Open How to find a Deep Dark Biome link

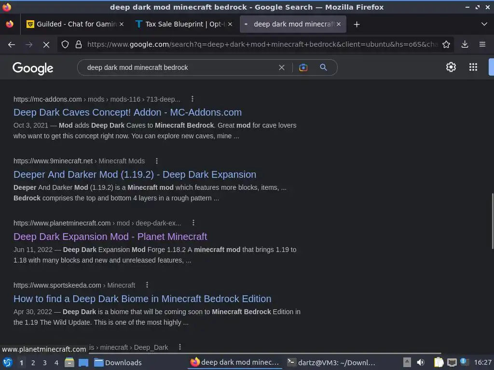pyautogui.click(x=142, y=299)
